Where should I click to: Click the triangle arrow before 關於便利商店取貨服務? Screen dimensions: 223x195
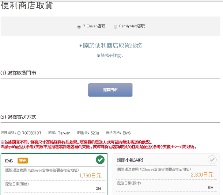[x=81, y=46]
